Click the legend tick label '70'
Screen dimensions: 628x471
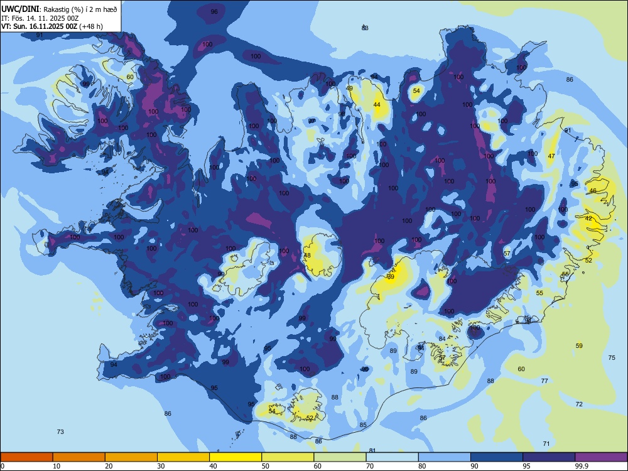tap(370, 466)
